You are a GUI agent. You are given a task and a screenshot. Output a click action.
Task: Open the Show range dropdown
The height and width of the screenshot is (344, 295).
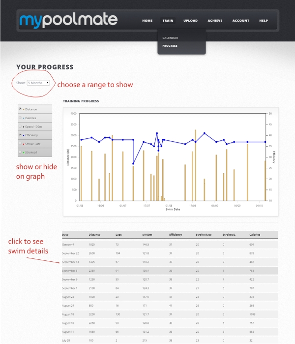pyautogui.click(x=38, y=83)
